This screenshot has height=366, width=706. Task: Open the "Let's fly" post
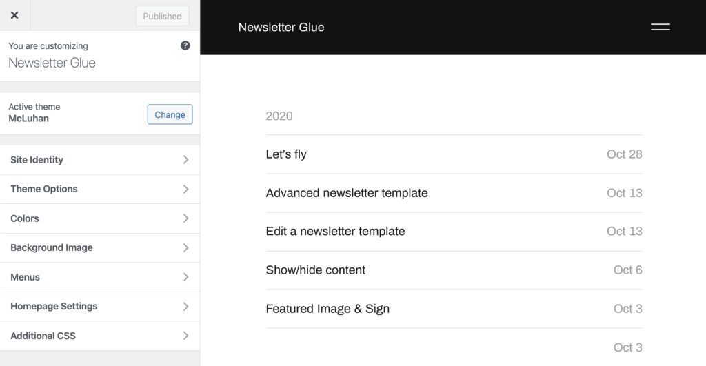(286, 154)
